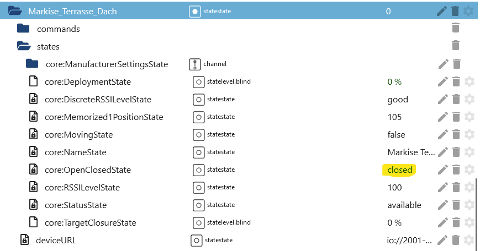480x251 pixels.
Task: Delete the deviceURL state
Action: point(456,240)
